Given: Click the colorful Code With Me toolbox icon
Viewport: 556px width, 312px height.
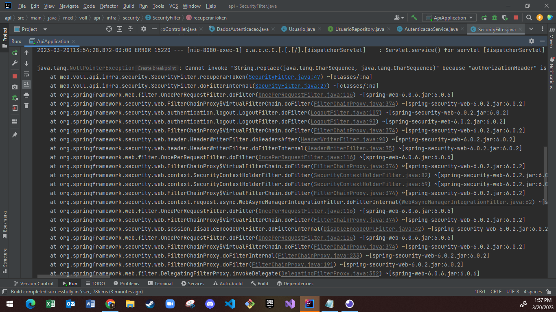Looking at the screenshot, I should pyautogui.click(x=550, y=17).
